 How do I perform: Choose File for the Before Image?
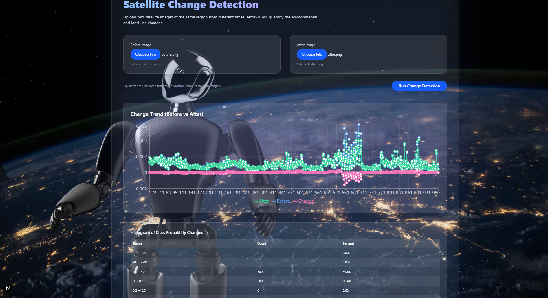tap(145, 54)
